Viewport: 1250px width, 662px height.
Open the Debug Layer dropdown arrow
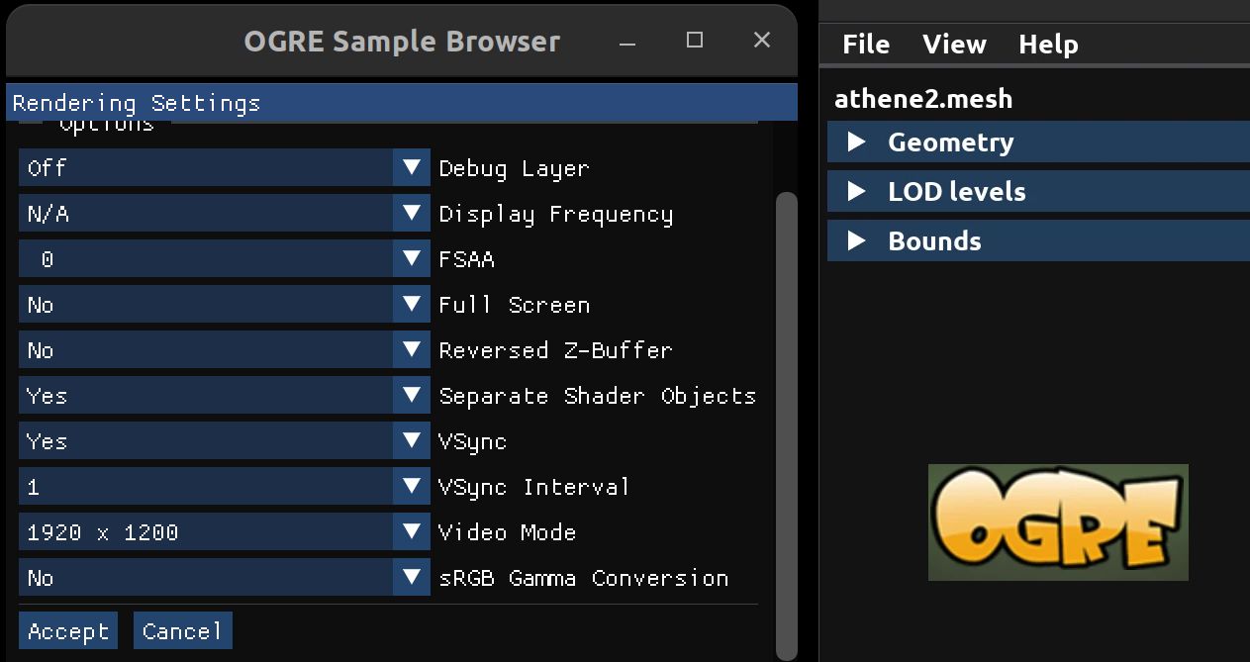[412, 168]
